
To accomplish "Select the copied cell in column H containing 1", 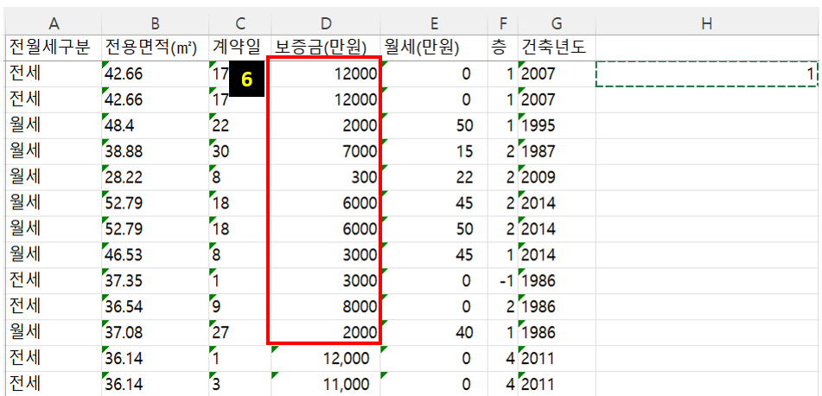I will pyautogui.click(x=708, y=74).
